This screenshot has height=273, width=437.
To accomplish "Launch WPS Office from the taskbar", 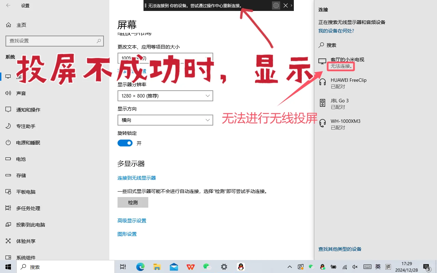I will 191,267.
